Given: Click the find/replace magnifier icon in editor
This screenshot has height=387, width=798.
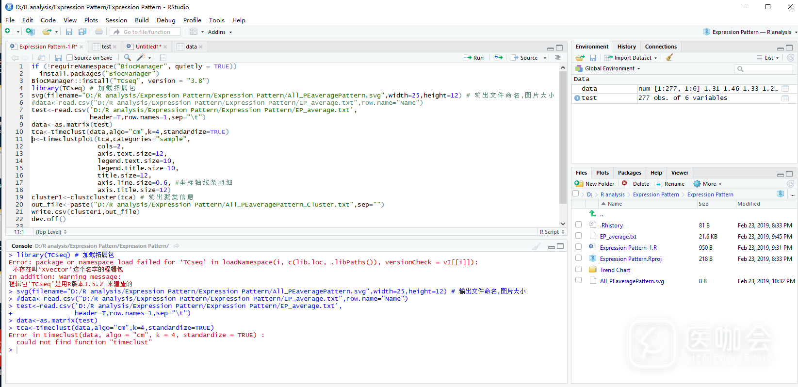Looking at the screenshot, I should [127, 58].
